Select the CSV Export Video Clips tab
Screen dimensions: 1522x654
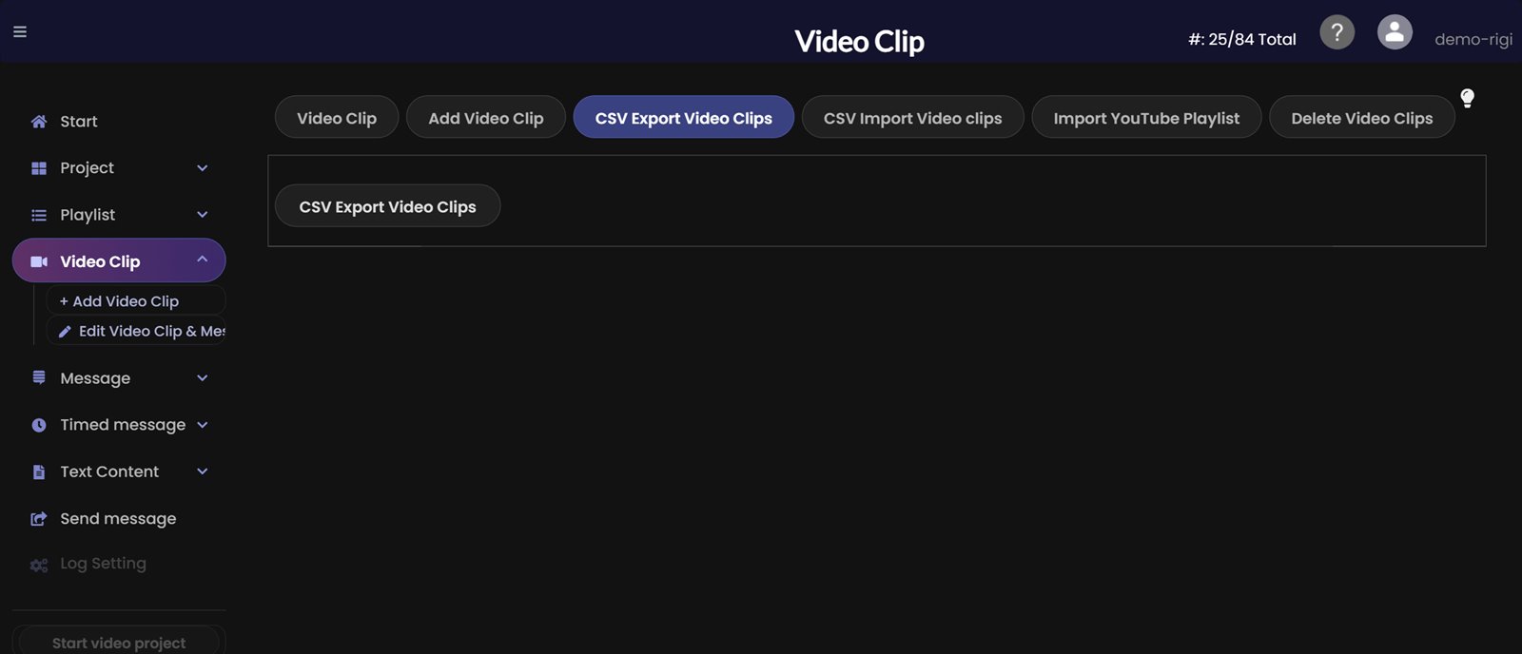684,117
